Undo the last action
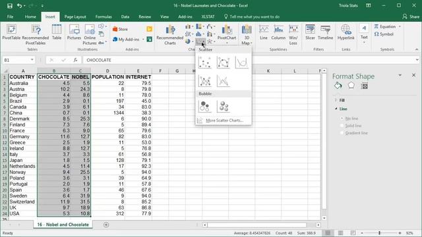 tap(19, 6)
